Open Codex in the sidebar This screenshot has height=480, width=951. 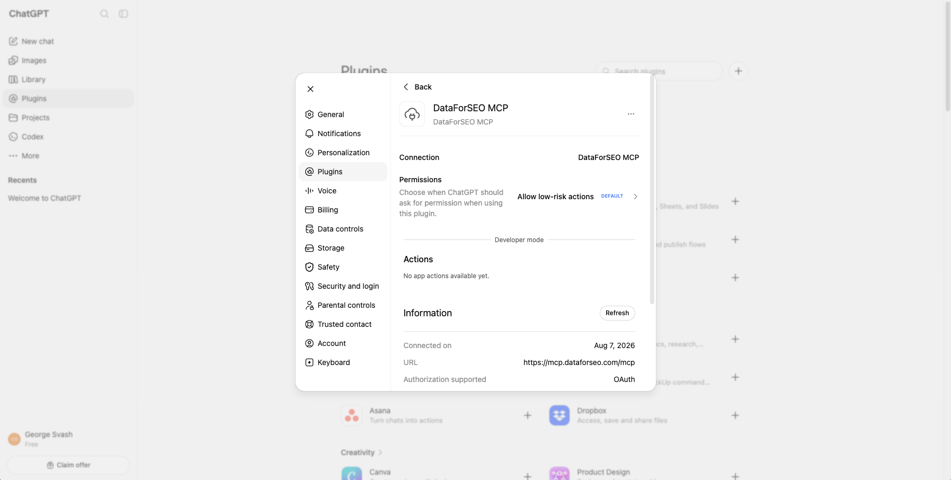69,137
